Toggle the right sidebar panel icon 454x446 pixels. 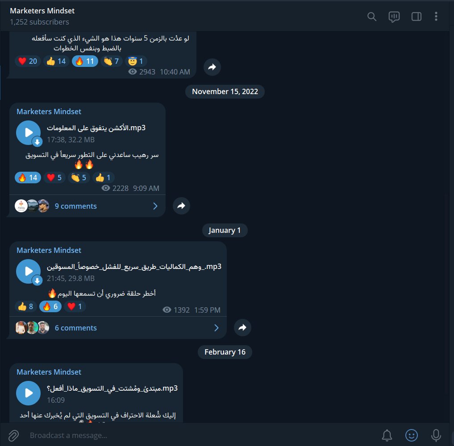coord(417,17)
